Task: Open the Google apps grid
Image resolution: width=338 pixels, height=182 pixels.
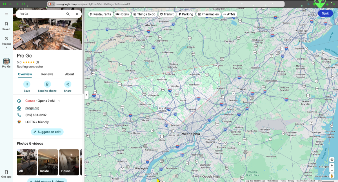Action: [x=312, y=13]
